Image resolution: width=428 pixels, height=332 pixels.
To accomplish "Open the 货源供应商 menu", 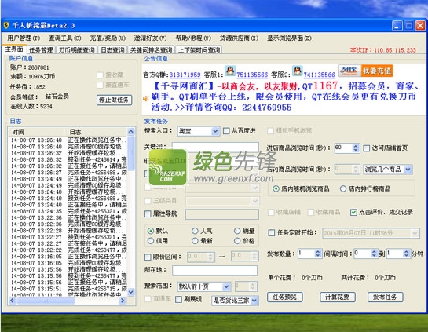I will (x=239, y=38).
